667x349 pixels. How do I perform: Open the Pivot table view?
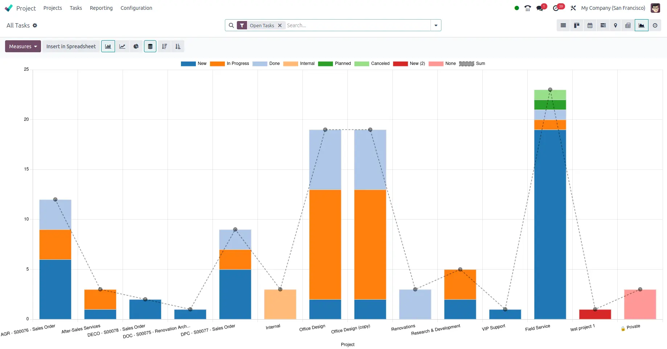tap(628, 25)
